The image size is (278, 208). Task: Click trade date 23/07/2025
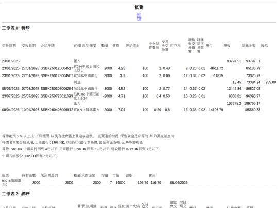click(11, 96)
